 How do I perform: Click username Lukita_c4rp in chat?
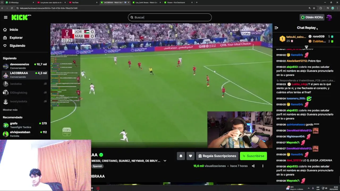click(x=300, y=84)
